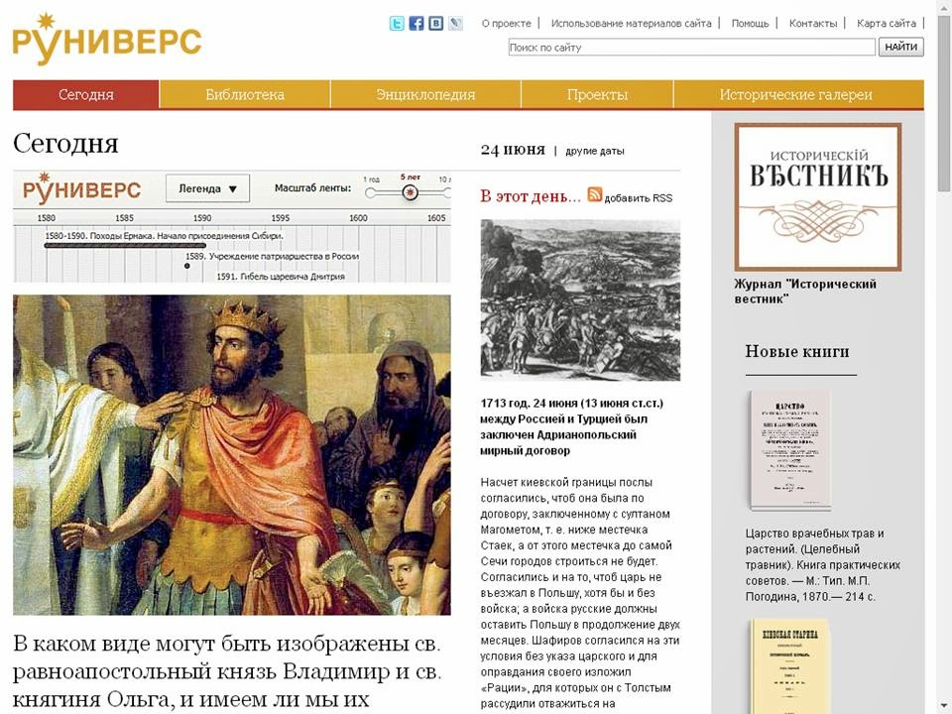Viewport: 952px width, 714px height.
Task: Click the orange RSS feed icon
Action: [x=594, y=194]
